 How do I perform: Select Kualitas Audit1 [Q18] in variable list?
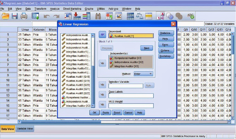coord(78,77)
